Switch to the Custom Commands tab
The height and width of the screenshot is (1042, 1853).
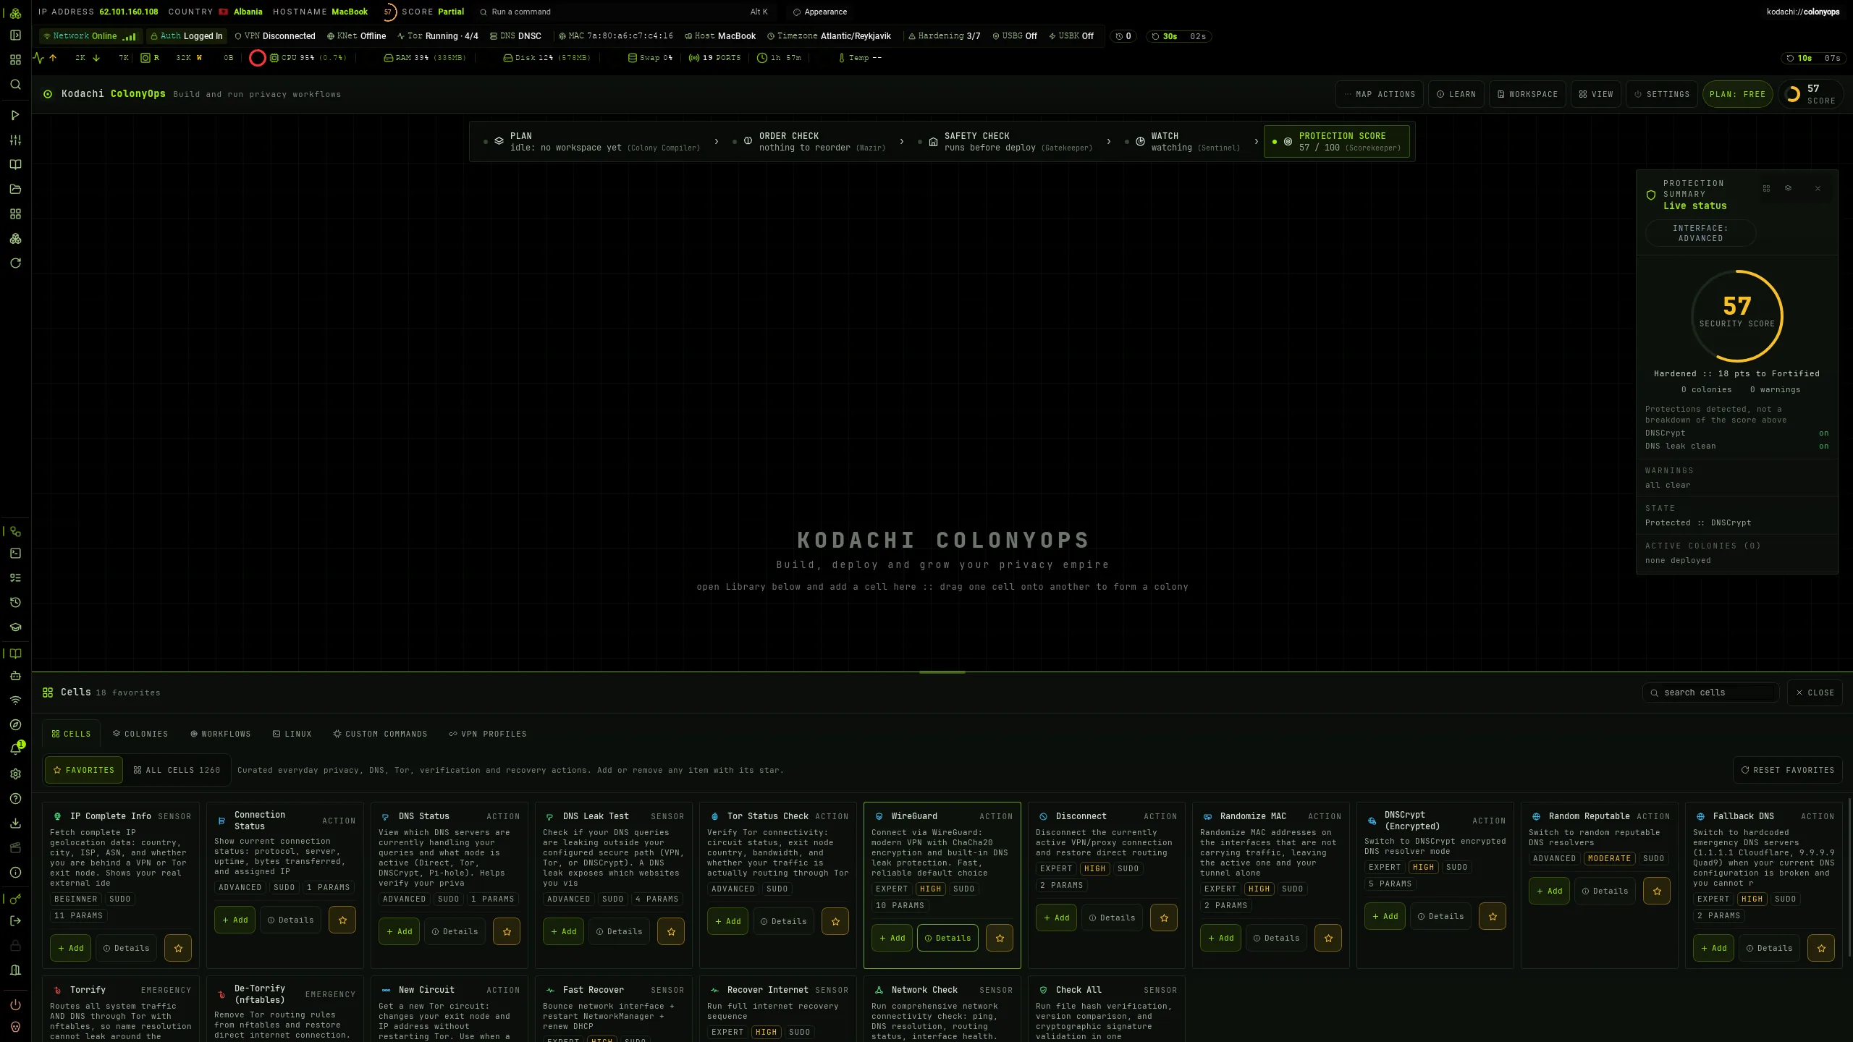tap(380, 734)
